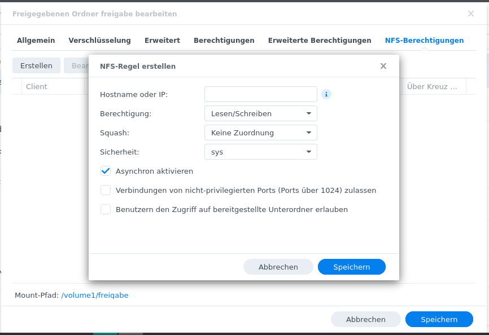
Task: Open the Erweiterte Berechtigungen tab
Action: pos(320,41)
